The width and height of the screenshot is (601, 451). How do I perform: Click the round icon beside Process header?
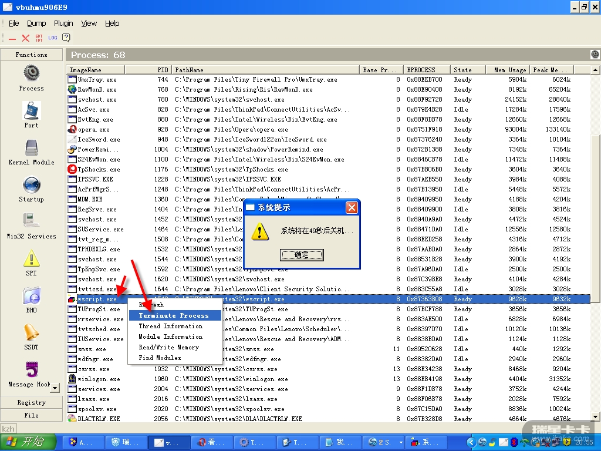[x=595, y=55]
